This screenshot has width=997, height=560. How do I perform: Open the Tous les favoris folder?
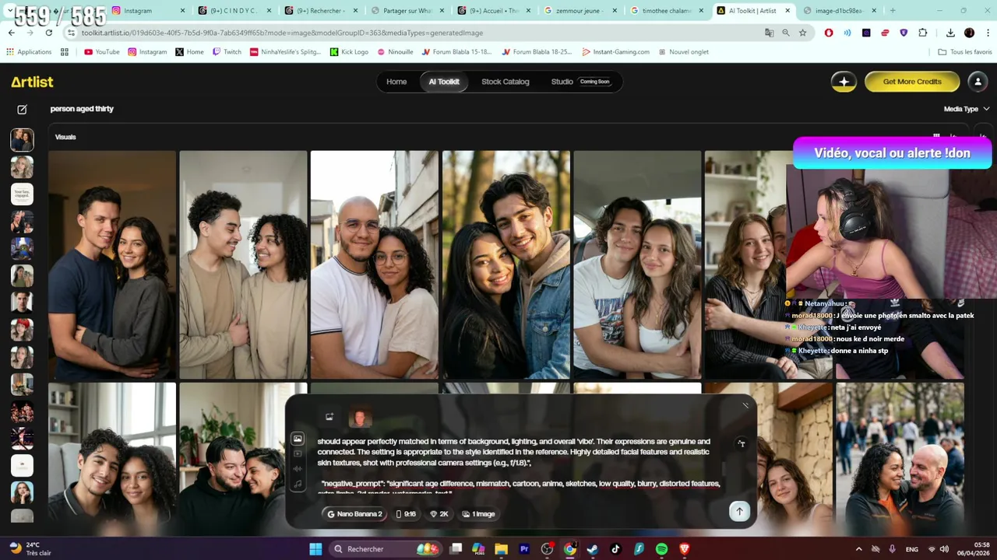point(965,52)
